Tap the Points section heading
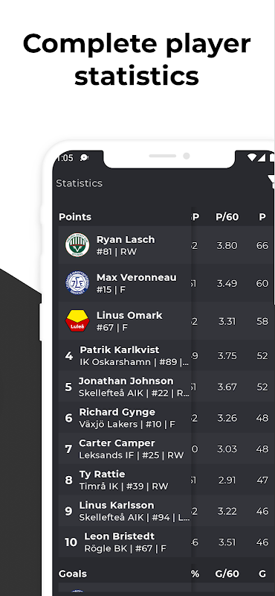Viewport: 275px width, 596px height. pos(75,217)
